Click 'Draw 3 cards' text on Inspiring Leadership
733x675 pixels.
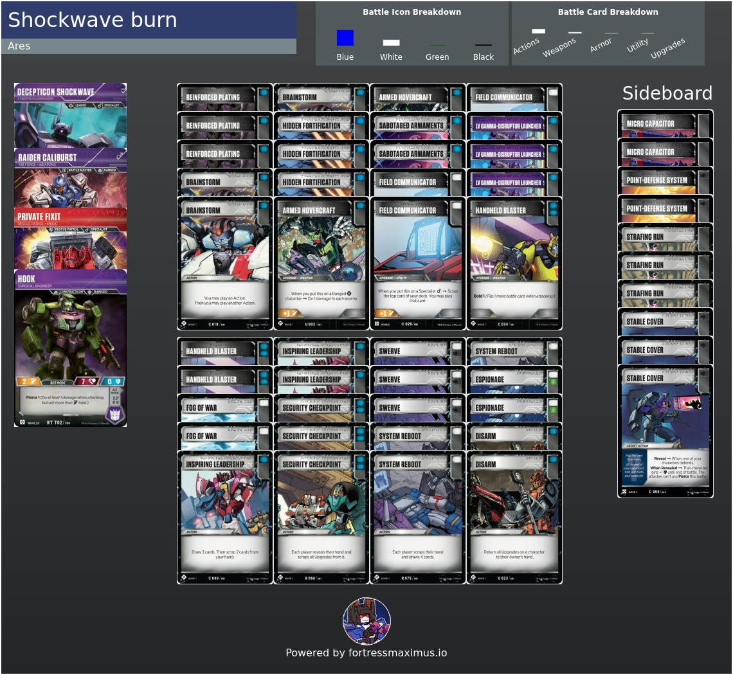(225, 554)
